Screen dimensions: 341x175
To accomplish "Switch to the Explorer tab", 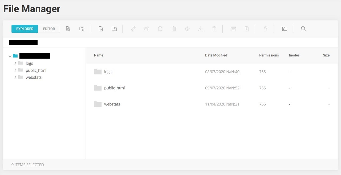I will [25, 29].
